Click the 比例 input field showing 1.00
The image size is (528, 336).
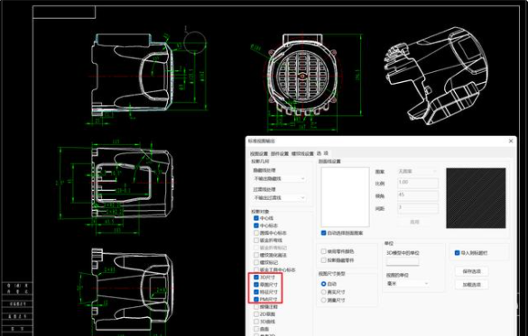point(418,183)
